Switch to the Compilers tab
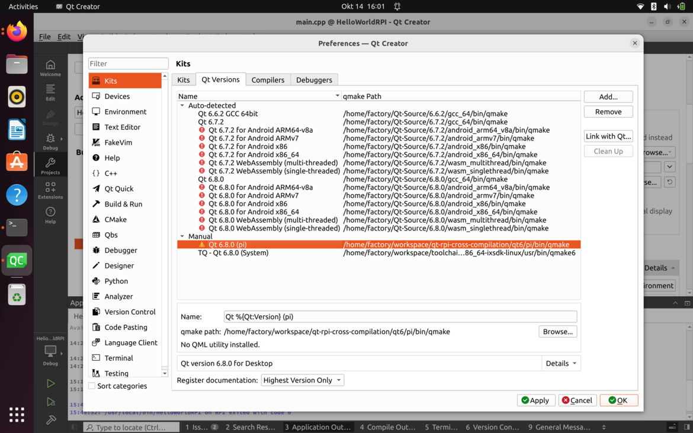This screenshot has width=693, height=433. 268,80
